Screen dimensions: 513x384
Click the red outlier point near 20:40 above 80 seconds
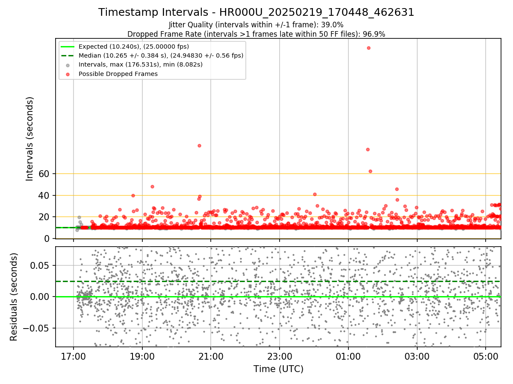199,145
